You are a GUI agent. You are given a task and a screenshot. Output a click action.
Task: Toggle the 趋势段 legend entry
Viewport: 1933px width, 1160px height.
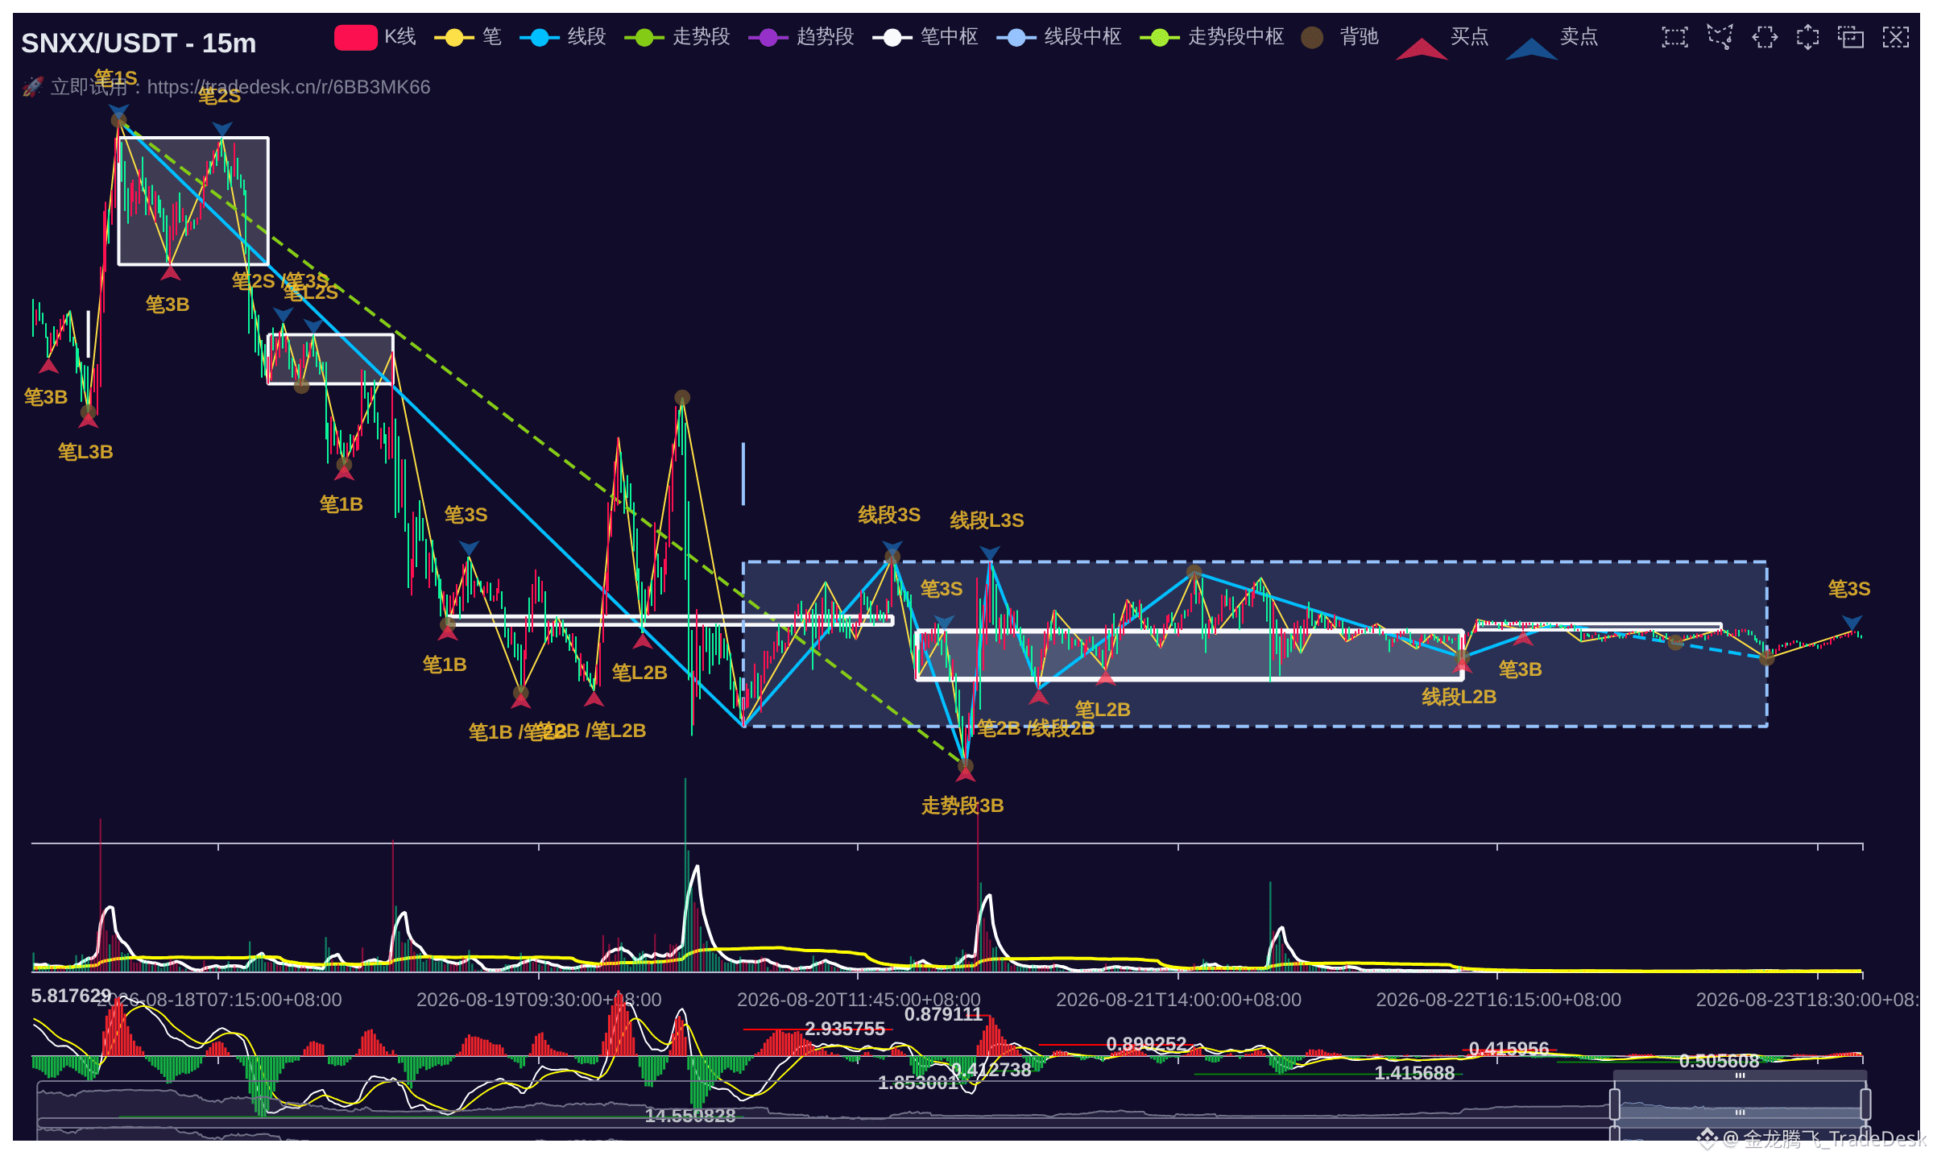(801, 37)
